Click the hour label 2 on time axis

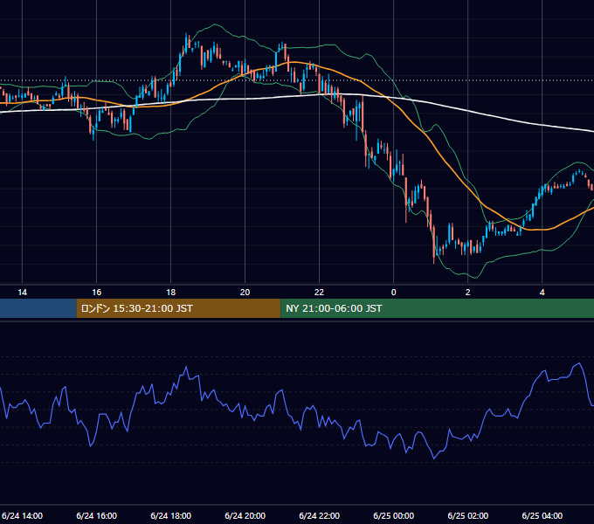[x=468, y=293]
